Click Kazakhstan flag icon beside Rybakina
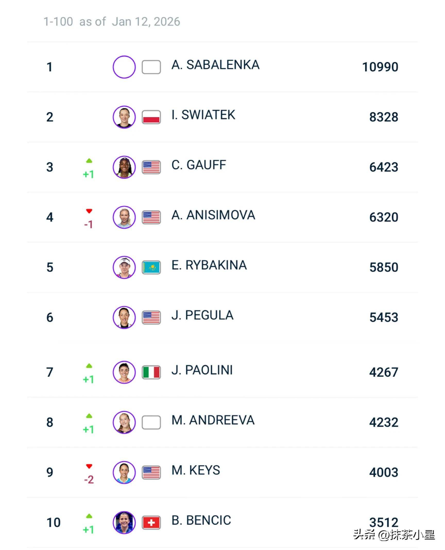Viewport: 445px width, 550px height. [151, 267]
